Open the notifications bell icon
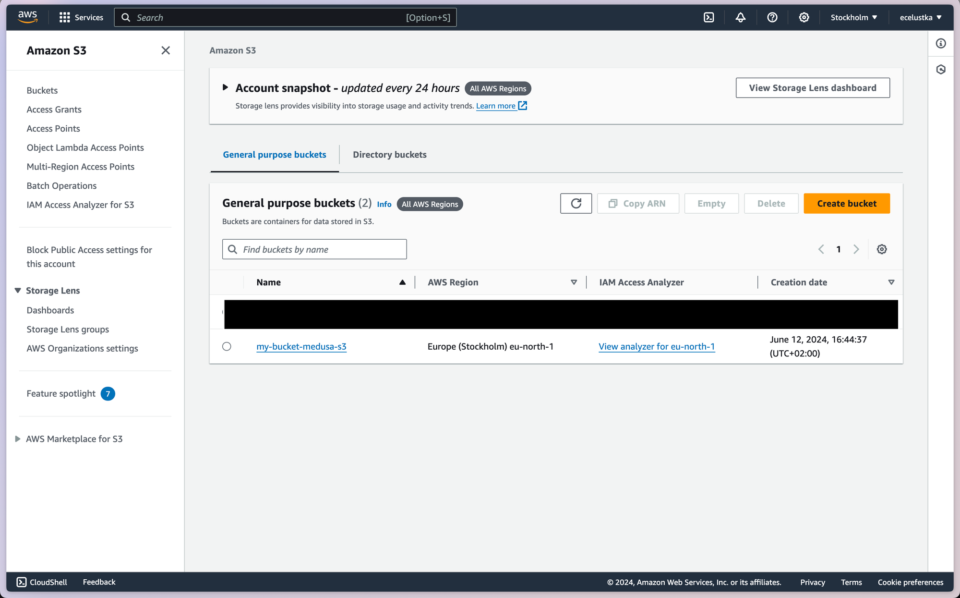 741,18
